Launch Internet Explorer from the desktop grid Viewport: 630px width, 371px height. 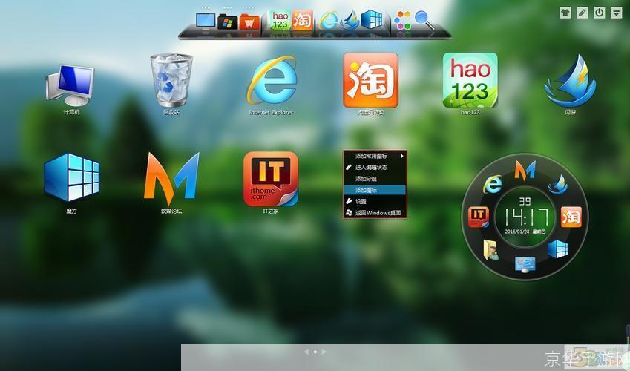[271, 80]
